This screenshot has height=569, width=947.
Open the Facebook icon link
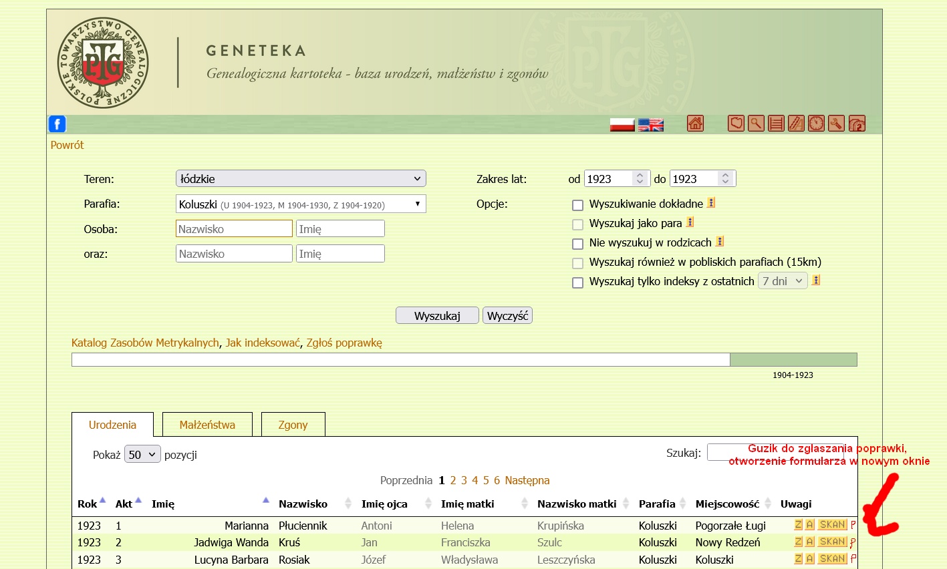tap(57, 124)
